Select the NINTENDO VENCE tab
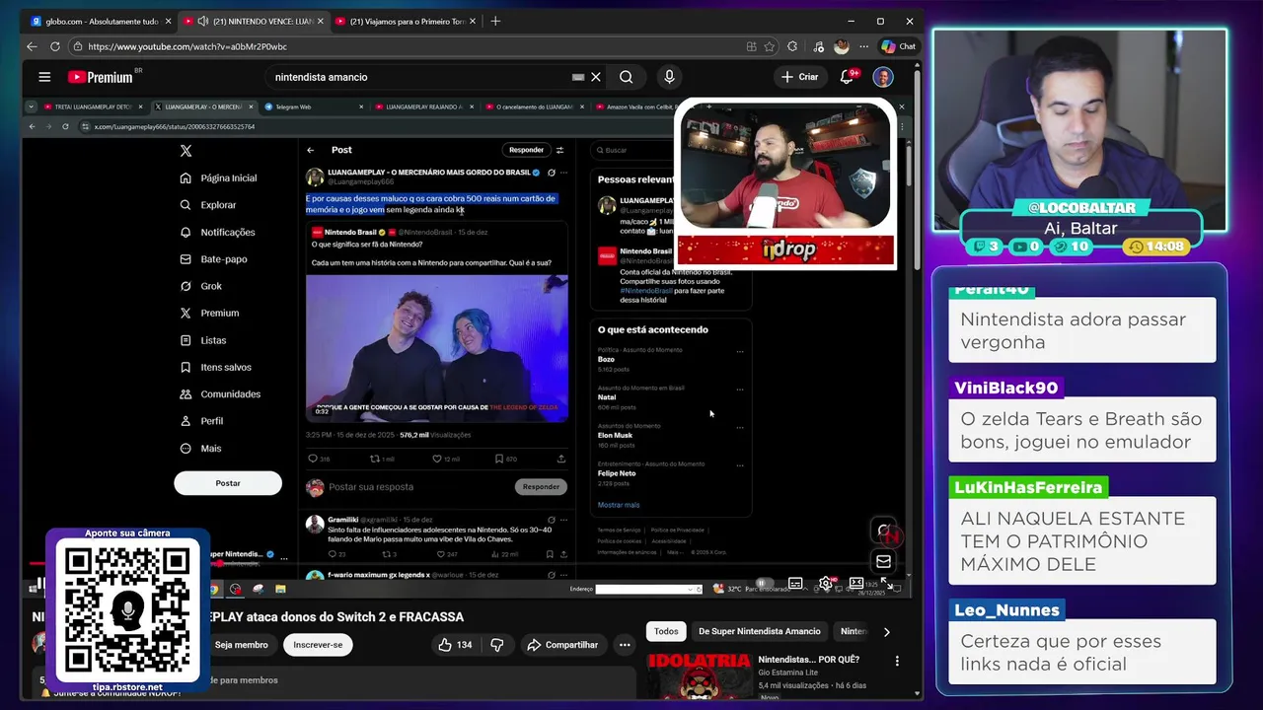 (x=255, y=21)
